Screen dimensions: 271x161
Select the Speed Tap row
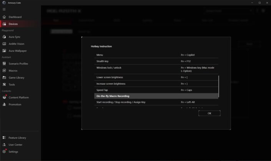point(156,90)
